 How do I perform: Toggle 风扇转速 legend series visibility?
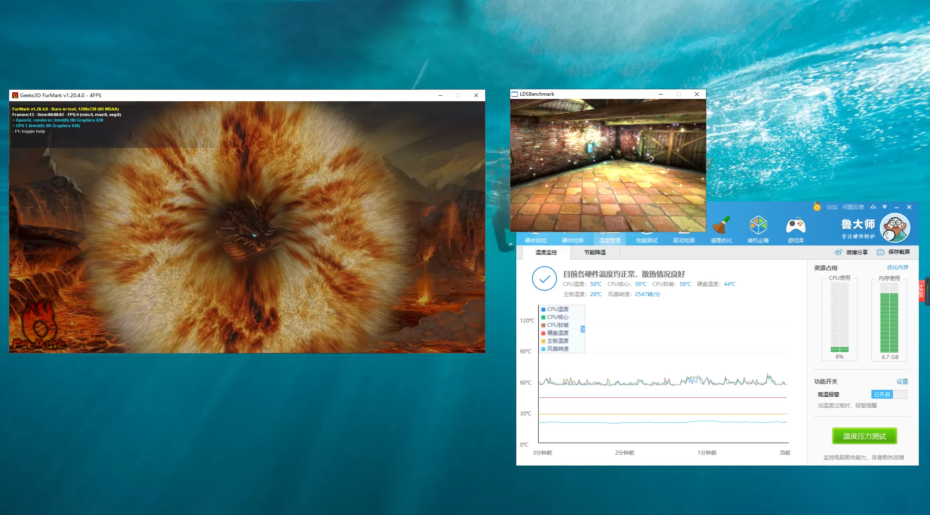(557, 349)
